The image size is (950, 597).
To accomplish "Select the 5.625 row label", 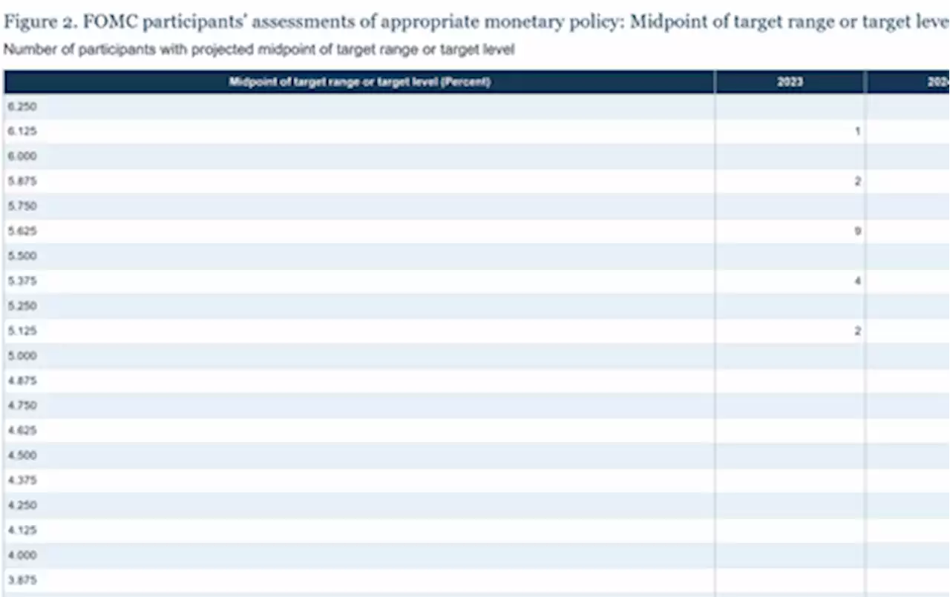I will tap(22, 231).
